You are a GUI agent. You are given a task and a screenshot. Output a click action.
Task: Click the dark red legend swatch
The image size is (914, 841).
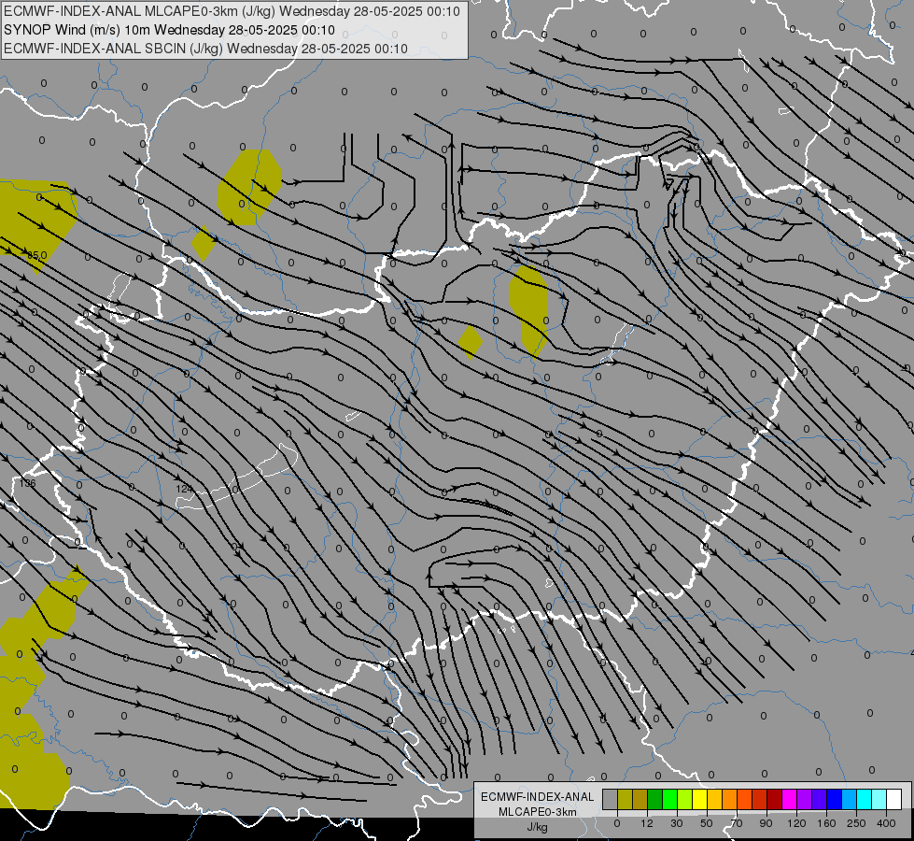coord(775,799)
